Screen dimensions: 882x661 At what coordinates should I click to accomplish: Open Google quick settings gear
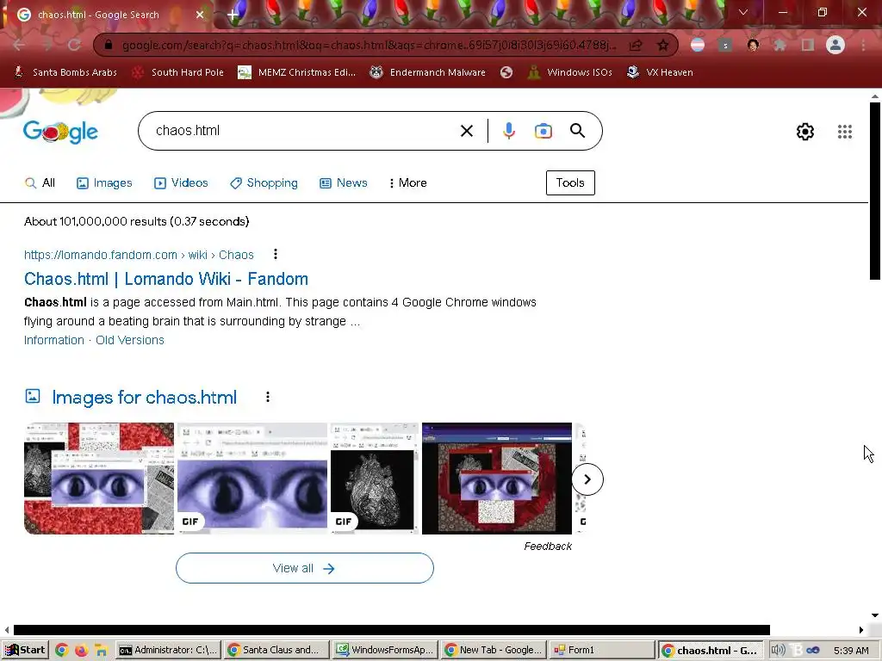tap(805, 132)
